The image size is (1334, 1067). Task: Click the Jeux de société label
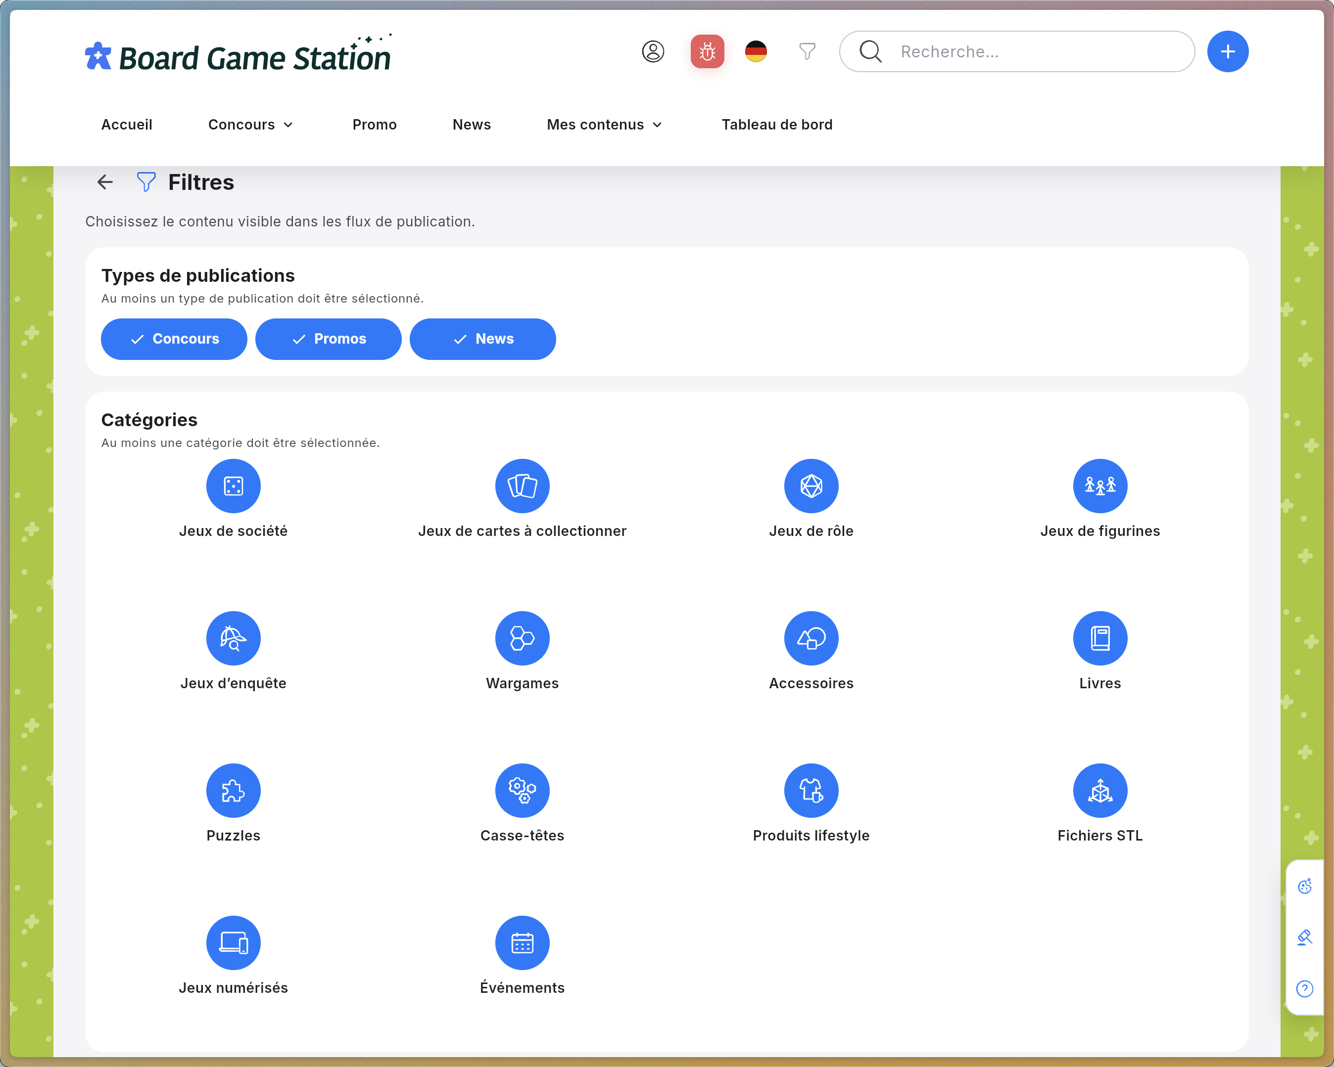tap(233, 531)
